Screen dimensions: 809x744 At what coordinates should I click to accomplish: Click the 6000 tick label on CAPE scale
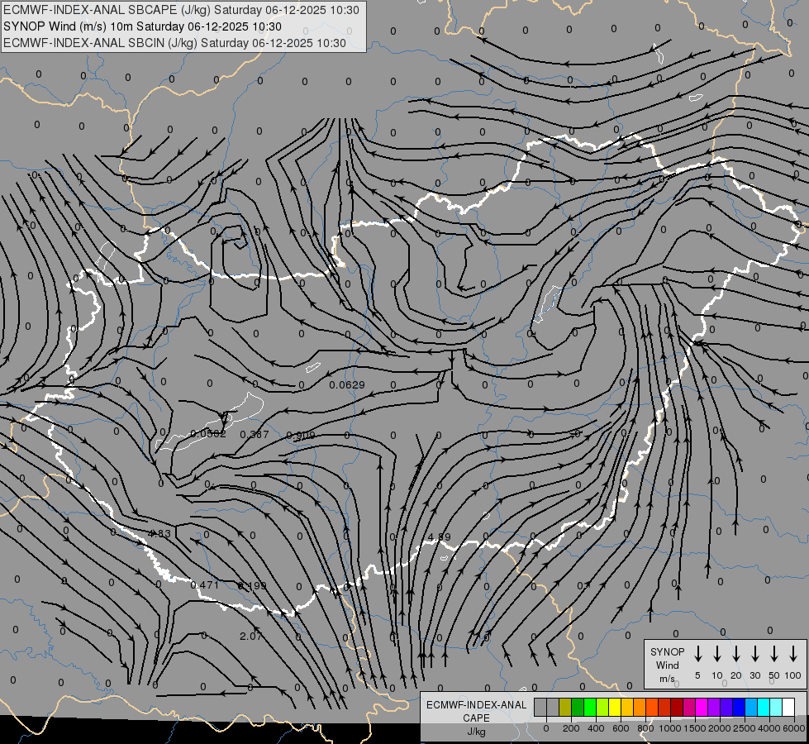(795, 728)
